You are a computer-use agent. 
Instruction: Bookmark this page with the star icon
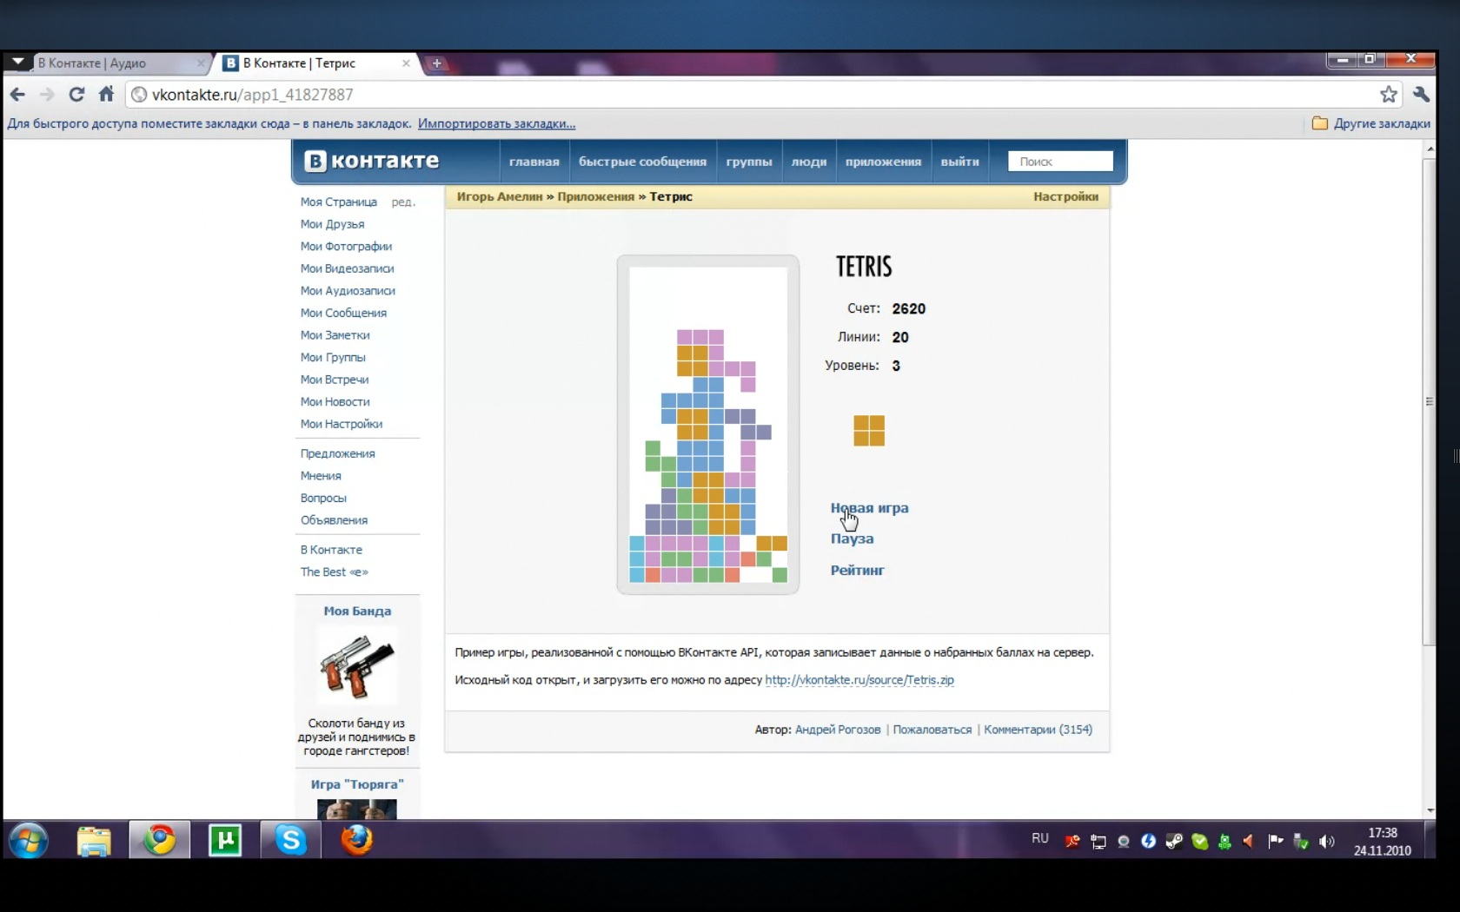1389,94
